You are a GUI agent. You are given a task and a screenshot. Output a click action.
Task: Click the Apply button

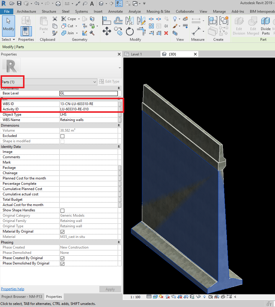[110, 289]
